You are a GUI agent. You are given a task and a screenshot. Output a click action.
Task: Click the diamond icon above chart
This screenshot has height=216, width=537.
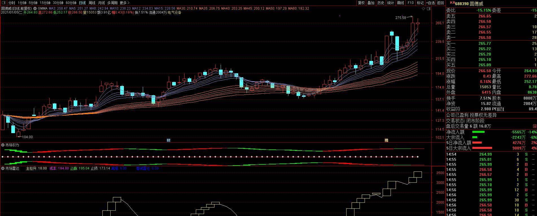click(423, 9)
